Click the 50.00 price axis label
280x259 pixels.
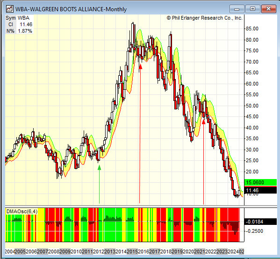[252, 106]
